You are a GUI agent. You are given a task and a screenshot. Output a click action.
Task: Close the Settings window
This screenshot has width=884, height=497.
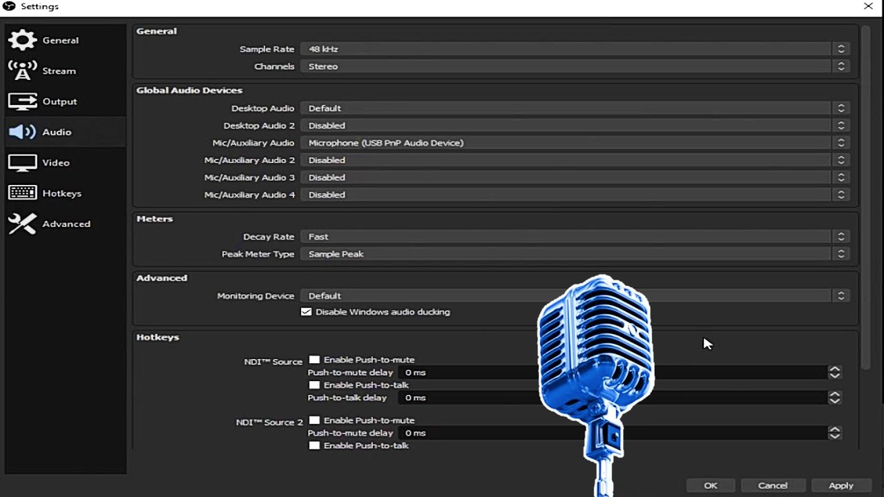point(868,6)
